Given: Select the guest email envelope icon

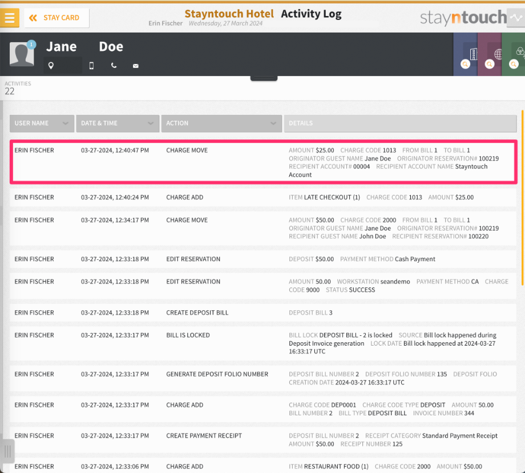Looking at the screenshot, I should [x=136, y=66].
